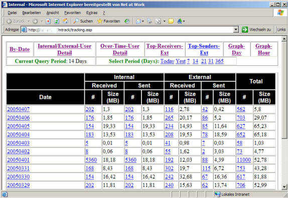Viewport: 288px width, 198px height.
Task: Click the Edit page icon
Action: (x=158, y=21)
